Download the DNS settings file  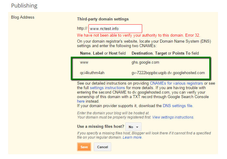coord(178,106)
